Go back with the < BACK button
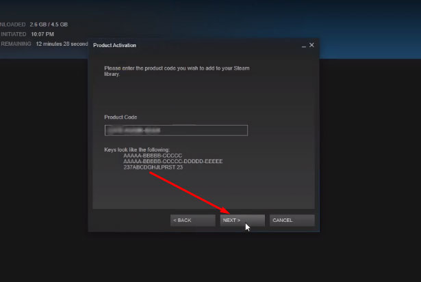 coord(193,220)
